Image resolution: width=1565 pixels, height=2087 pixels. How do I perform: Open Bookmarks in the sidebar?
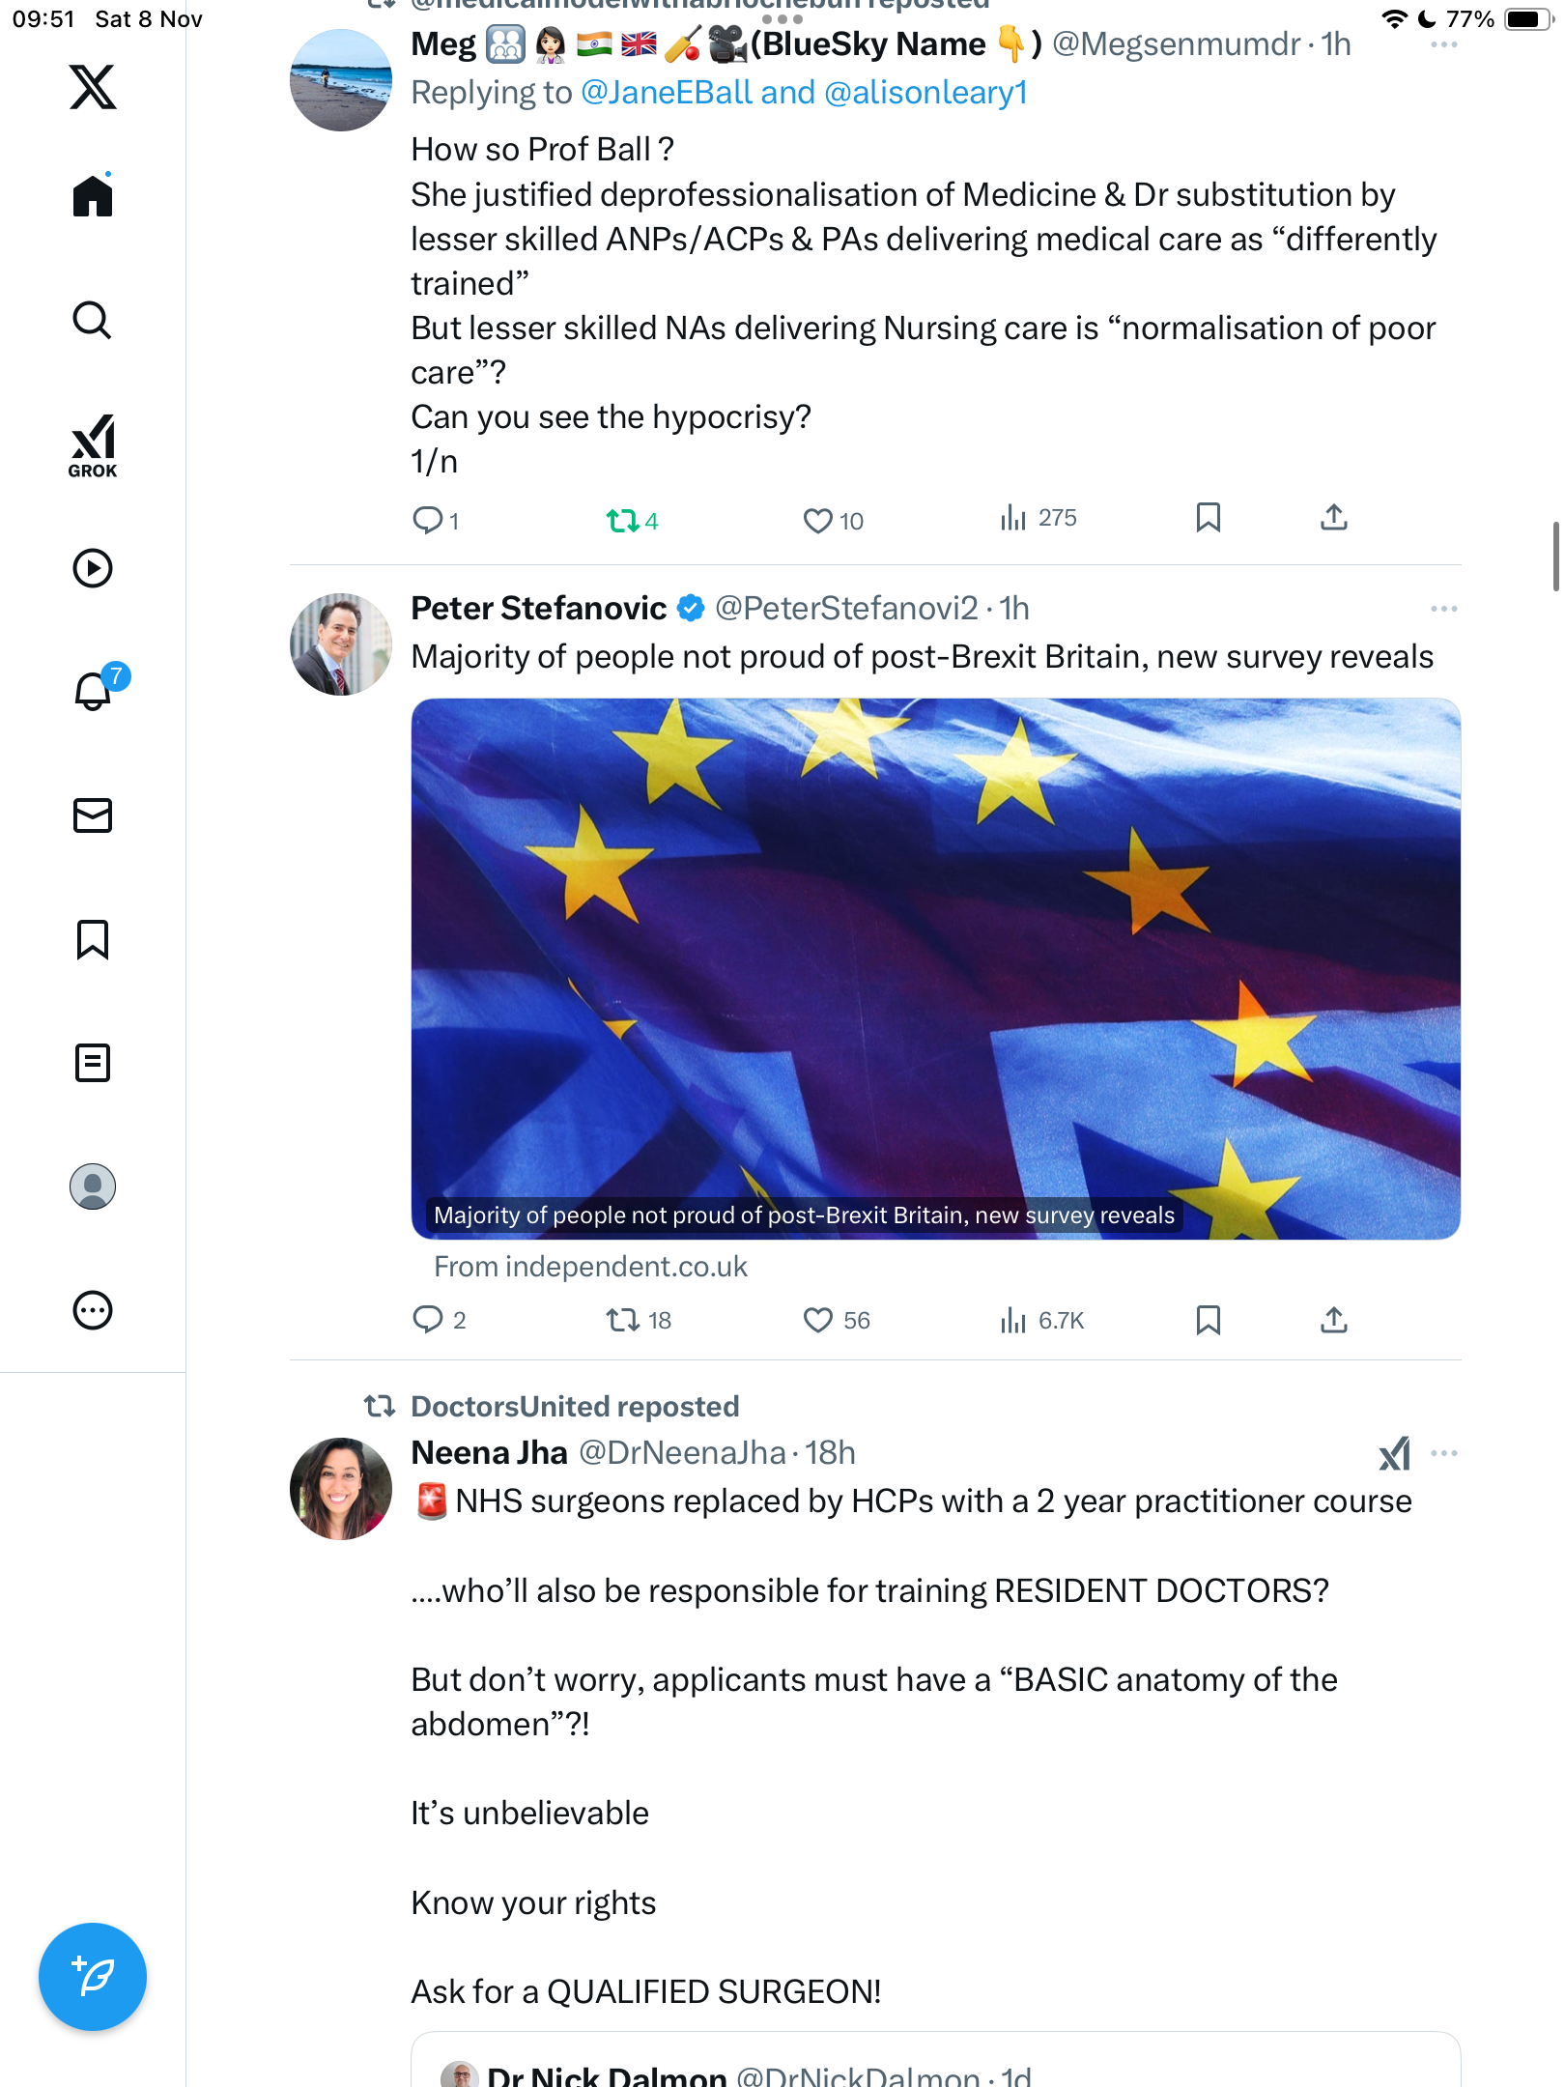(x=93, y=939)
